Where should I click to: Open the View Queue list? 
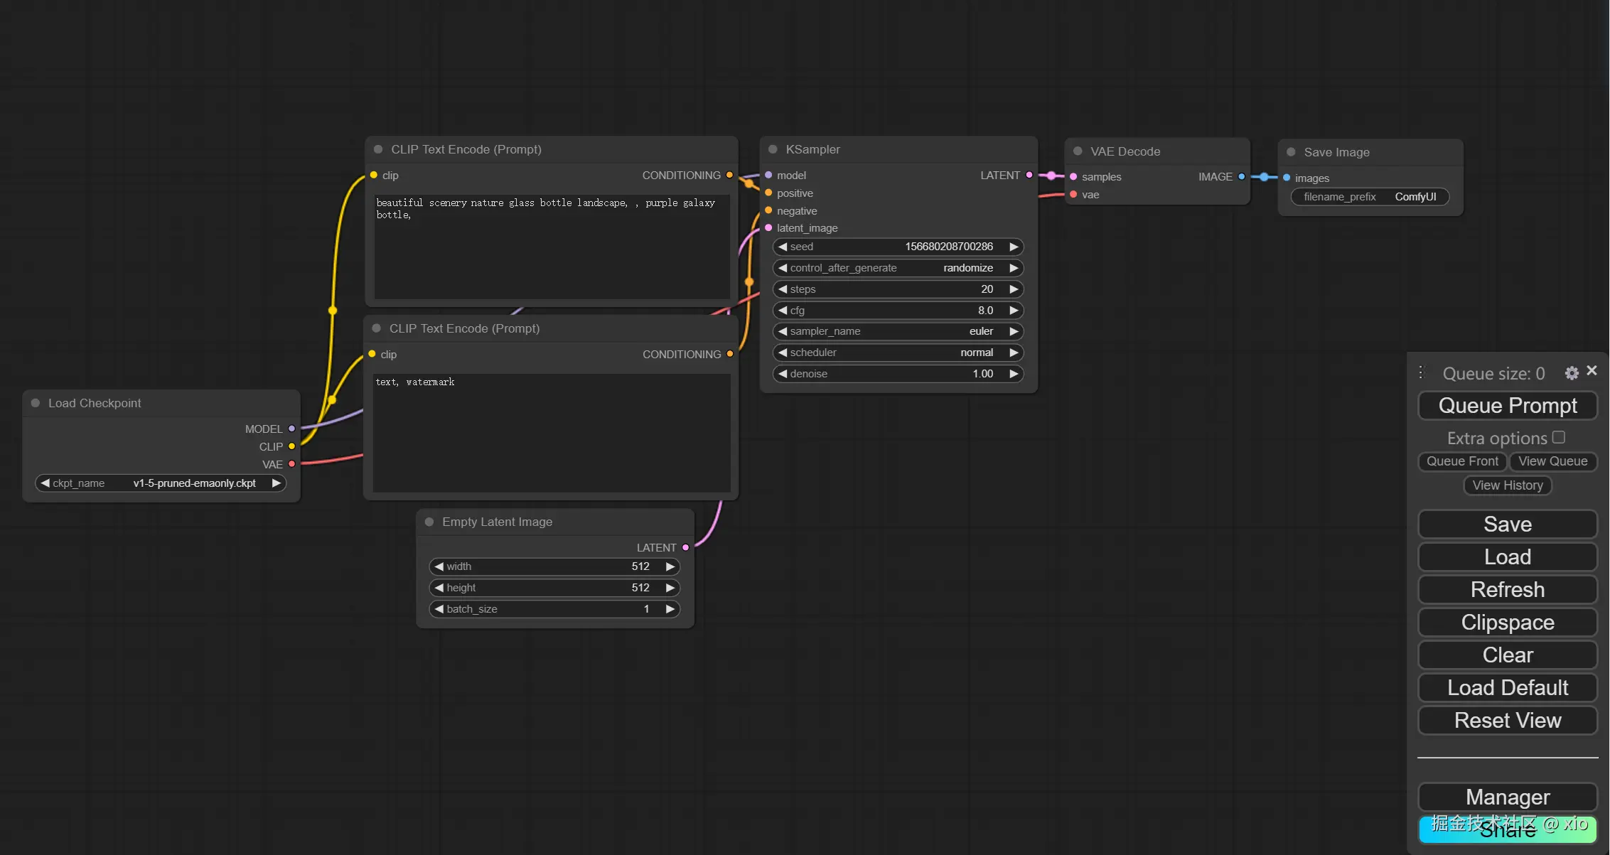click(1552, 461)
